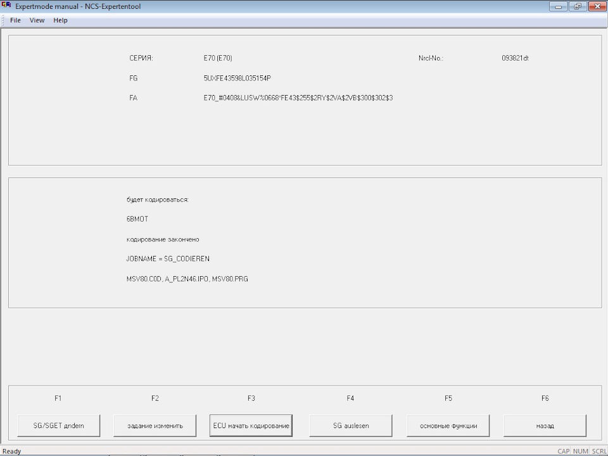608x456 pixels.
Task: Click the F1 label
Action: tap(58, 398)
